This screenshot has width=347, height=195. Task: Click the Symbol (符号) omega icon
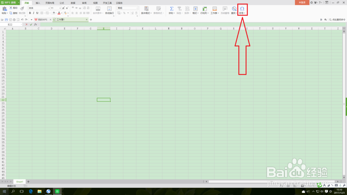242,9
